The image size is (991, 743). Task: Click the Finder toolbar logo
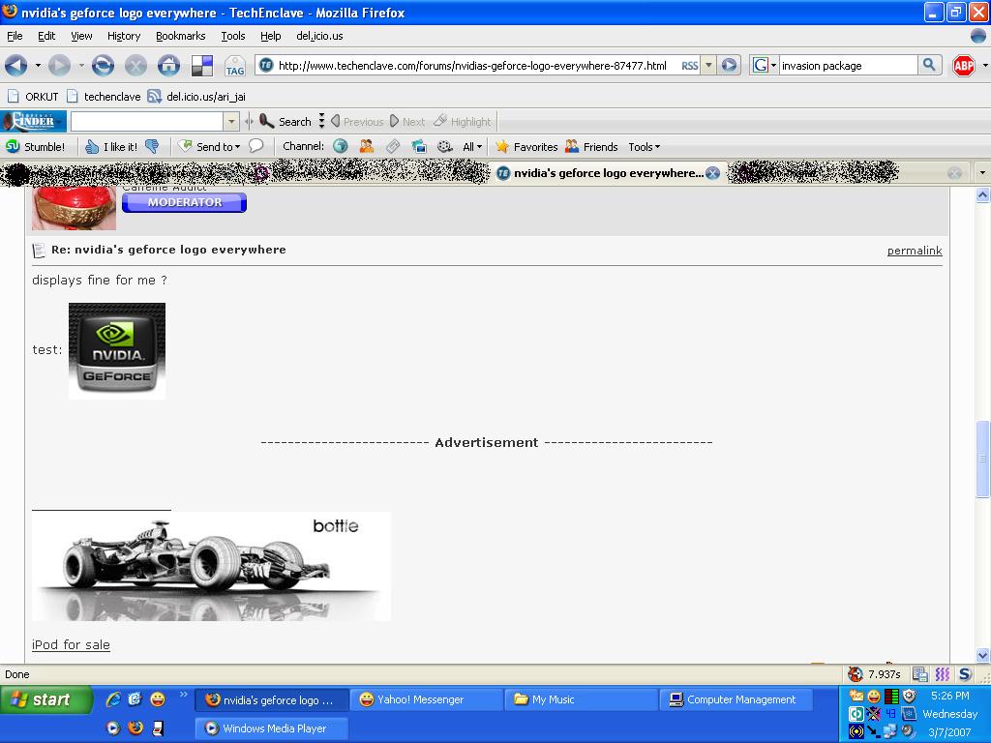34,121
